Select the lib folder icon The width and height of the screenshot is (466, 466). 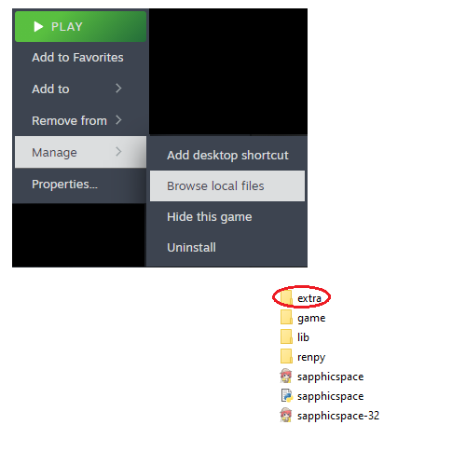(x=286, y=336)
